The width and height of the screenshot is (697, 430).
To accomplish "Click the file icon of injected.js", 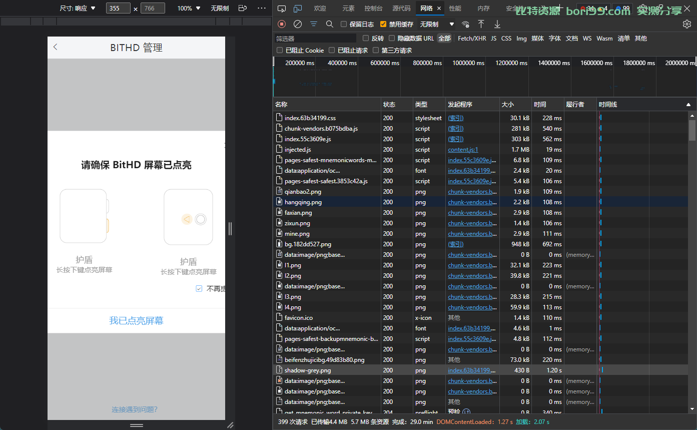I will (x=279, y=150).
